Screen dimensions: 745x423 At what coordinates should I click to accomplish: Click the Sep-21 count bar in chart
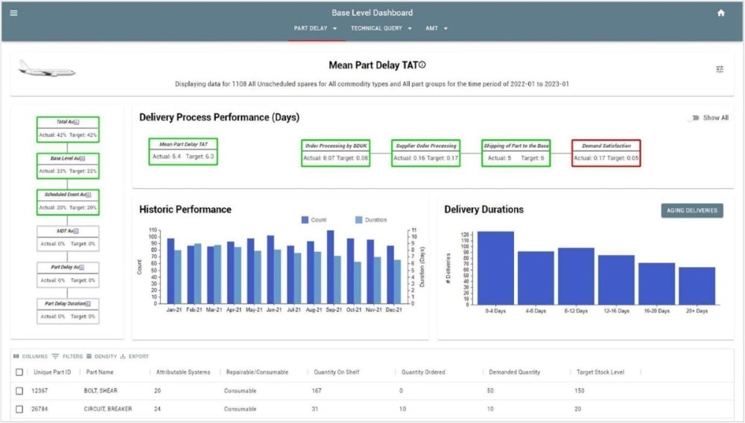pos(330,268)
